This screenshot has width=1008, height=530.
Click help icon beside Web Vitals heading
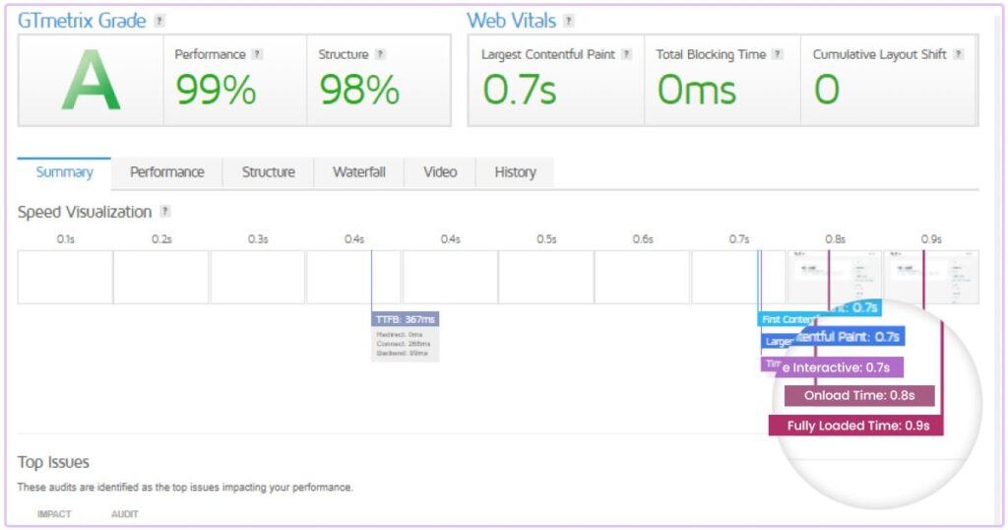tap(568, 21)
